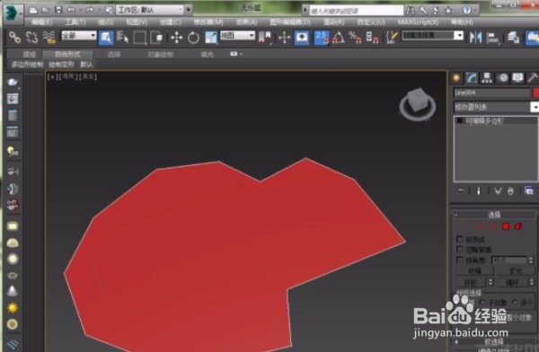Click the Redo arrow icon
This screenshot has width=539, height=352.
click(x=90, y=10)
